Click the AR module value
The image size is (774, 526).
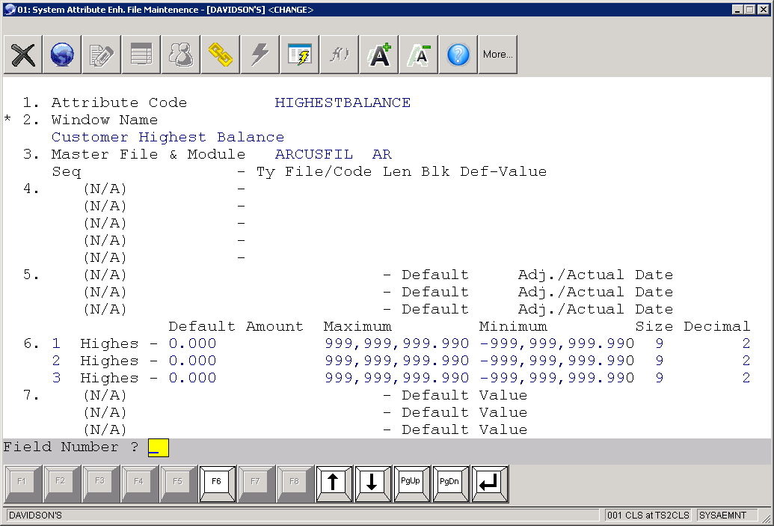pos(382,155)
